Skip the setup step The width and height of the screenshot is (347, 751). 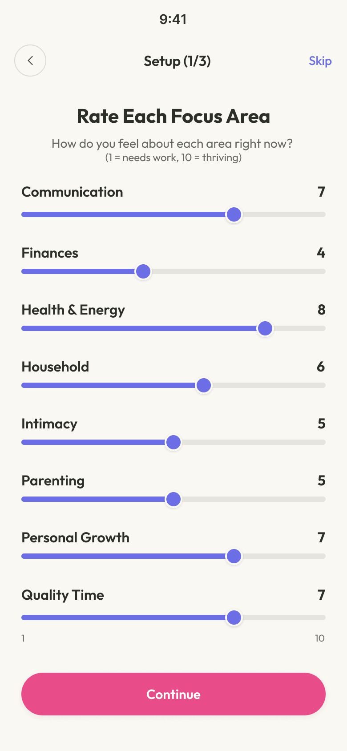[x=320, y=61]
